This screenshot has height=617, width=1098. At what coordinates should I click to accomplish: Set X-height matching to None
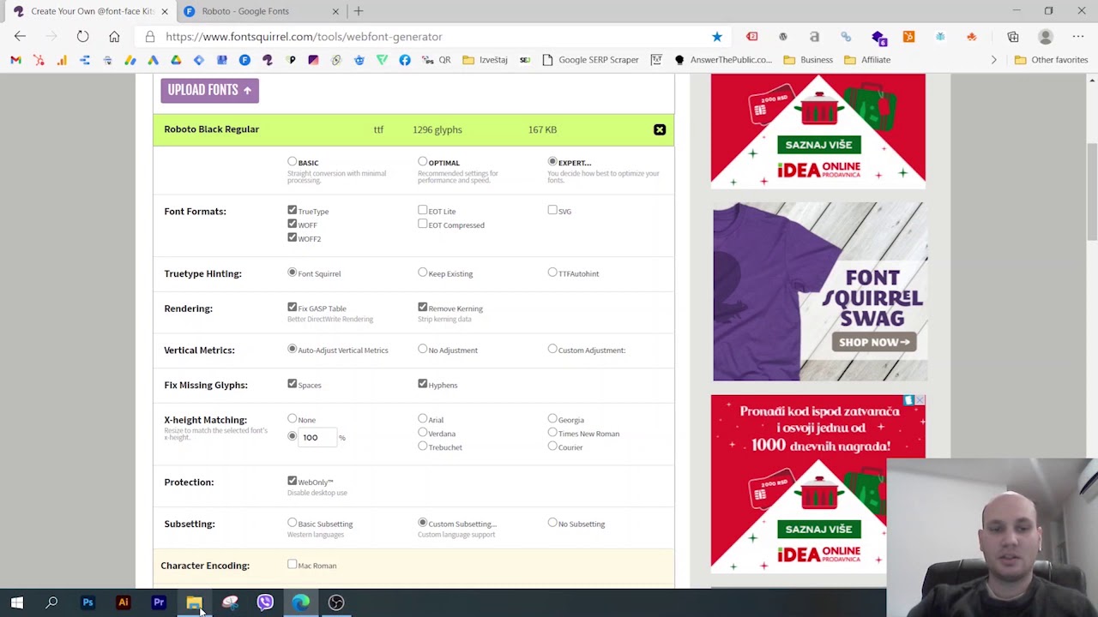tap(292, 419)
